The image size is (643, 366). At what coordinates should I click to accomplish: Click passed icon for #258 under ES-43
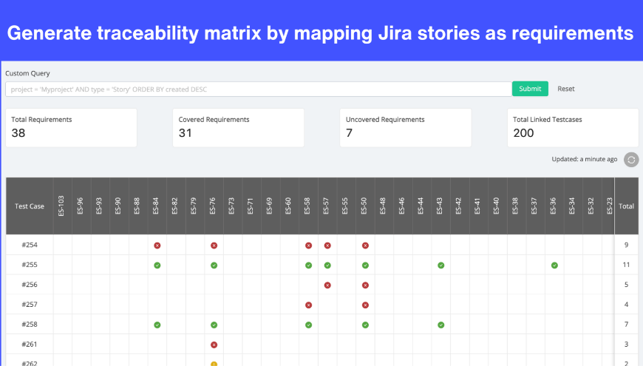coord(440,325)
